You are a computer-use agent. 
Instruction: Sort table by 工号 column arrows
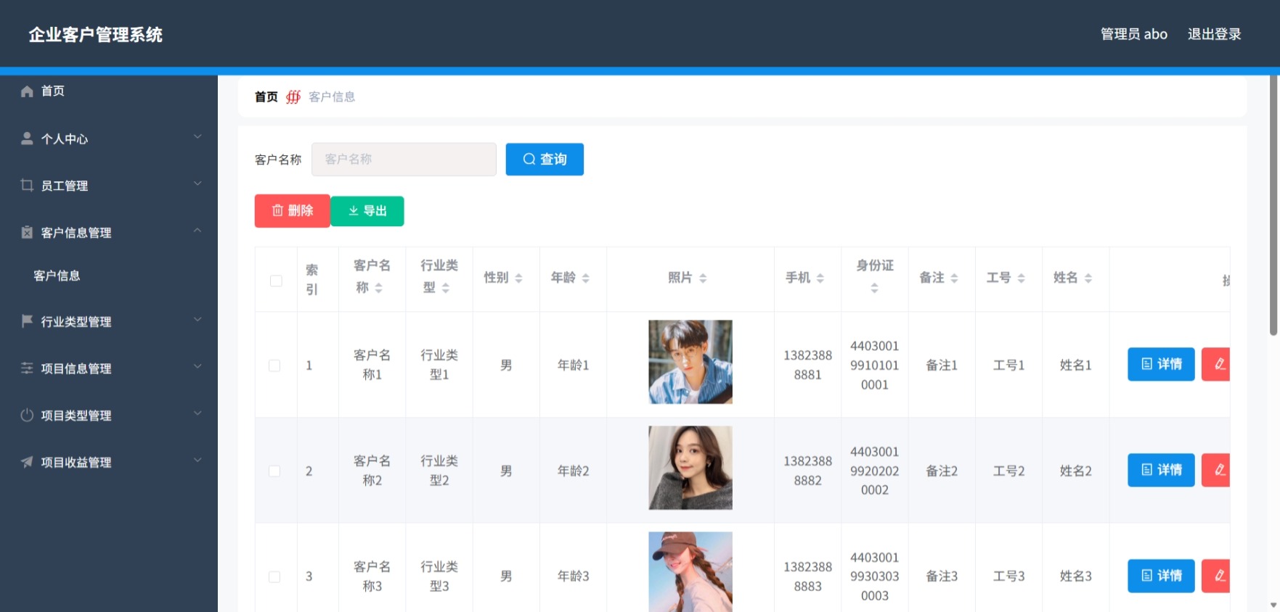click(1021, 278)
